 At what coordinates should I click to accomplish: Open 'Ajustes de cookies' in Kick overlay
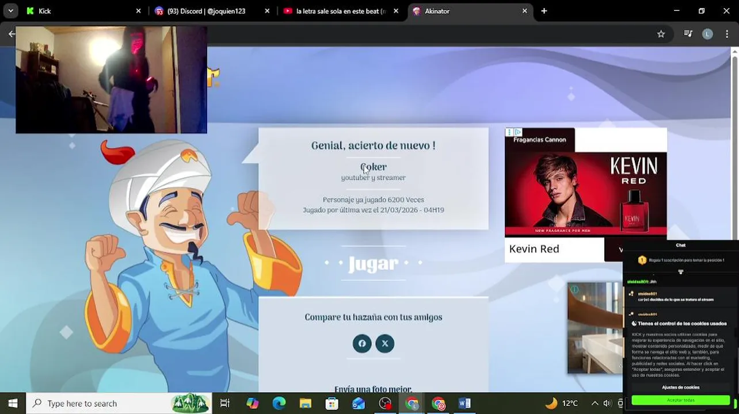coord(680,387)
